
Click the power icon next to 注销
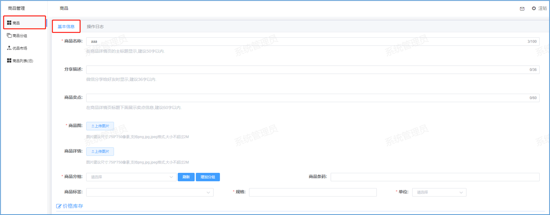click(534, 8)
